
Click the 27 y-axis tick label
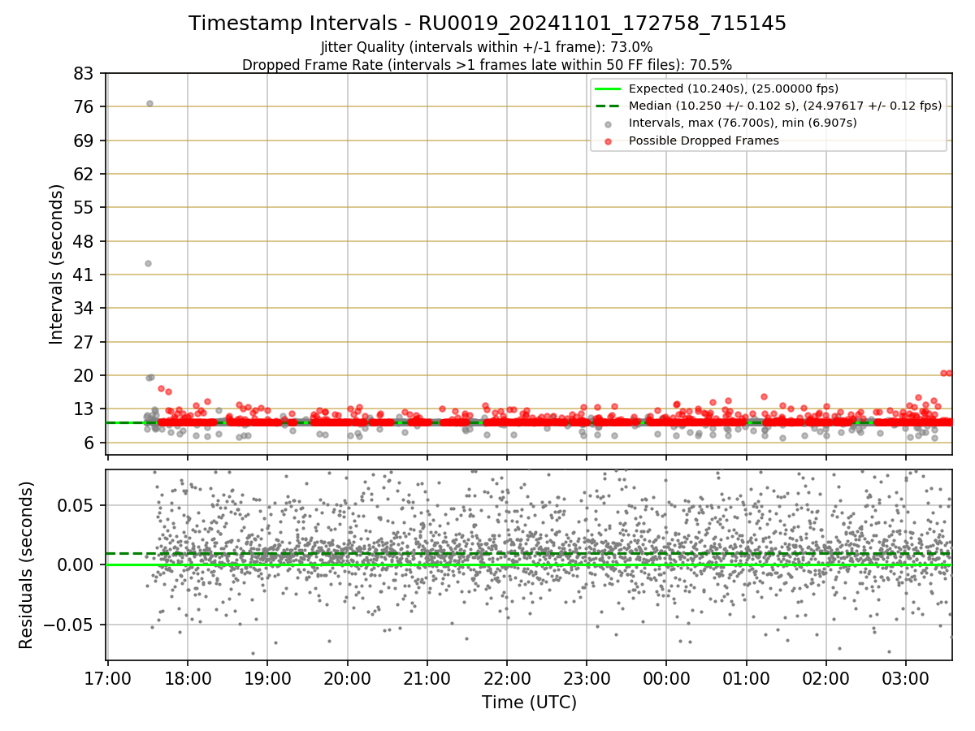85,342
